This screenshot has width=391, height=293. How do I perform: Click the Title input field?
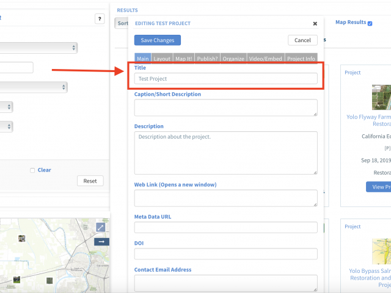(x=225, y=79)
